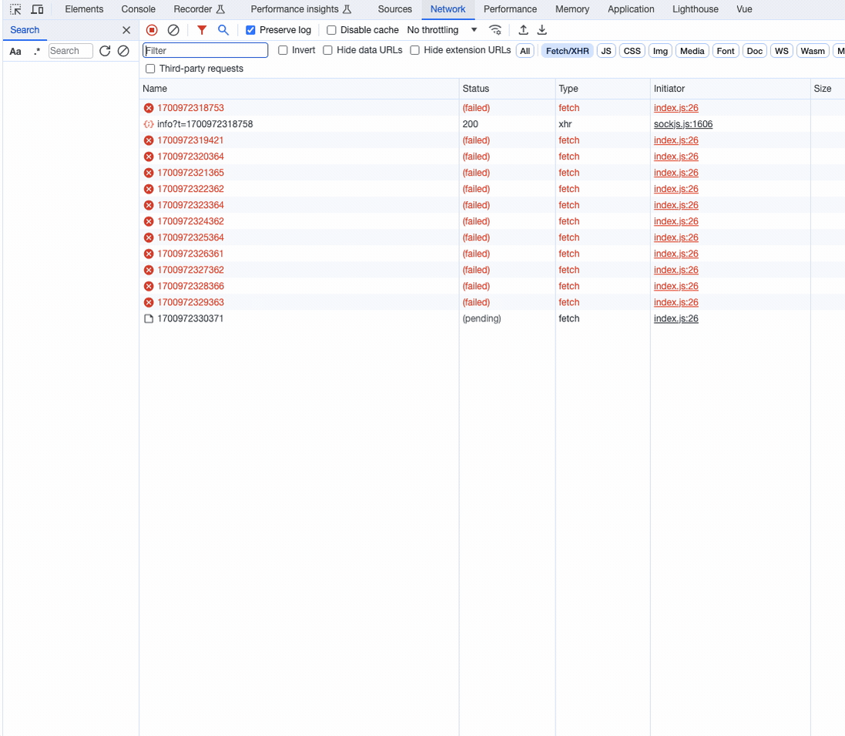The height and width of the screenshot is (736, 845).
Task: Uncheck Preserve log
Action: coord(250,30)
